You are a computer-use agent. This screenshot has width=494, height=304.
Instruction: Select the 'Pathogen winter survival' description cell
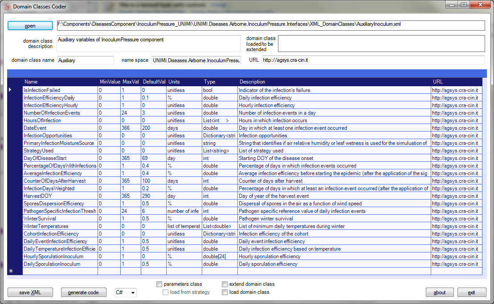pyautogui.click(x=334, y=219)
